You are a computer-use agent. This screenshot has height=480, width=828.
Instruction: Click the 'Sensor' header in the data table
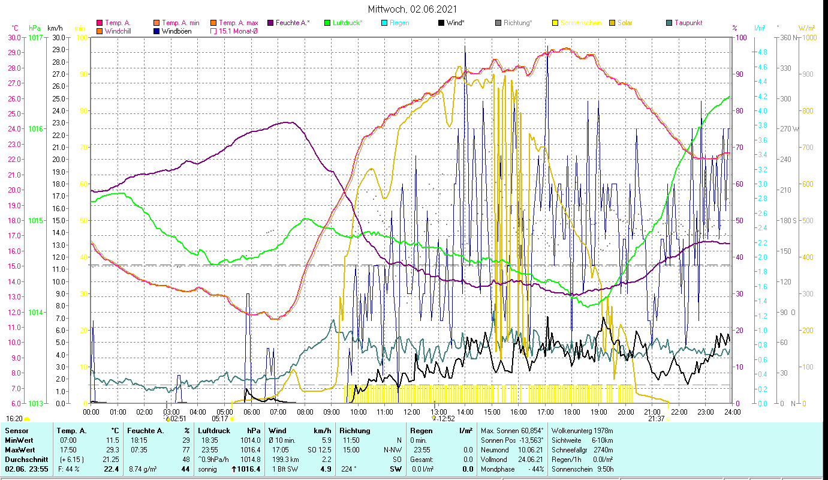click(x=16, y=431)
